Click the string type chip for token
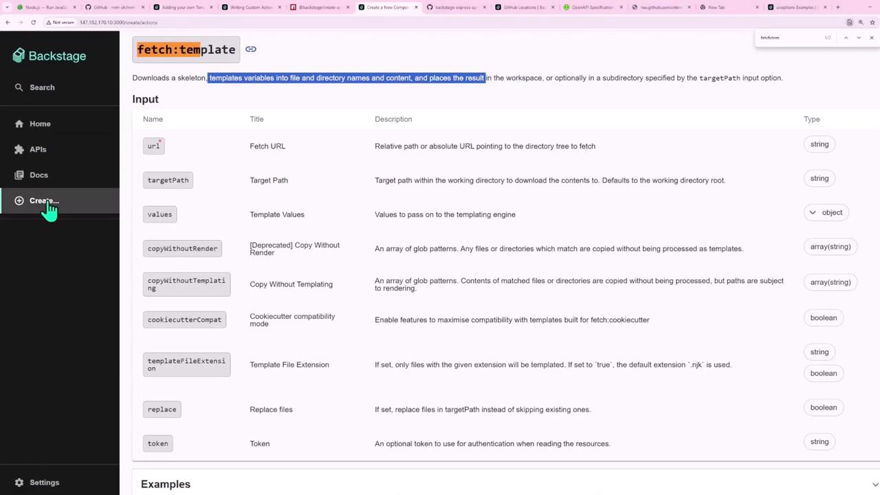The width and height of the screenshot is (880, 495). (x=819, y=442)
